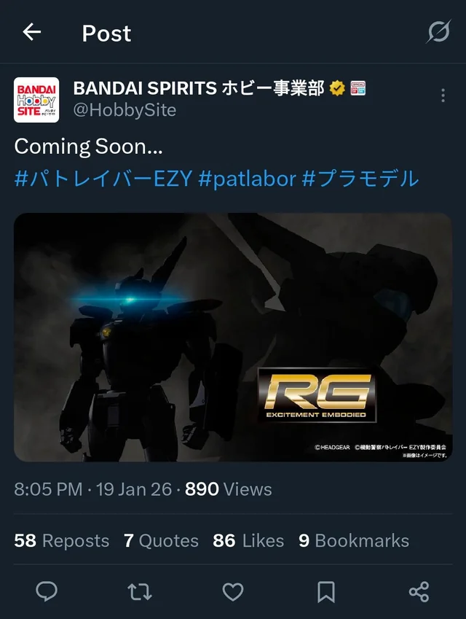Tap the repost arrows icon
The width and height of the screenshot is (466, 619).
(140, 592)
